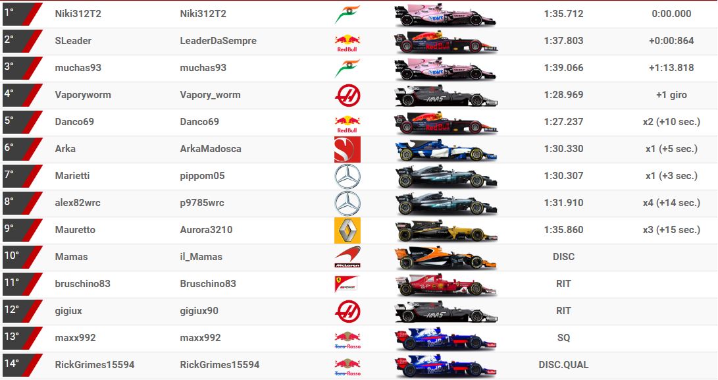The width and height of the screenshot is (718, 380).
Task: Click penalty x4 (+14 sec.) for alex82wrc
Action: click(671, 203)
